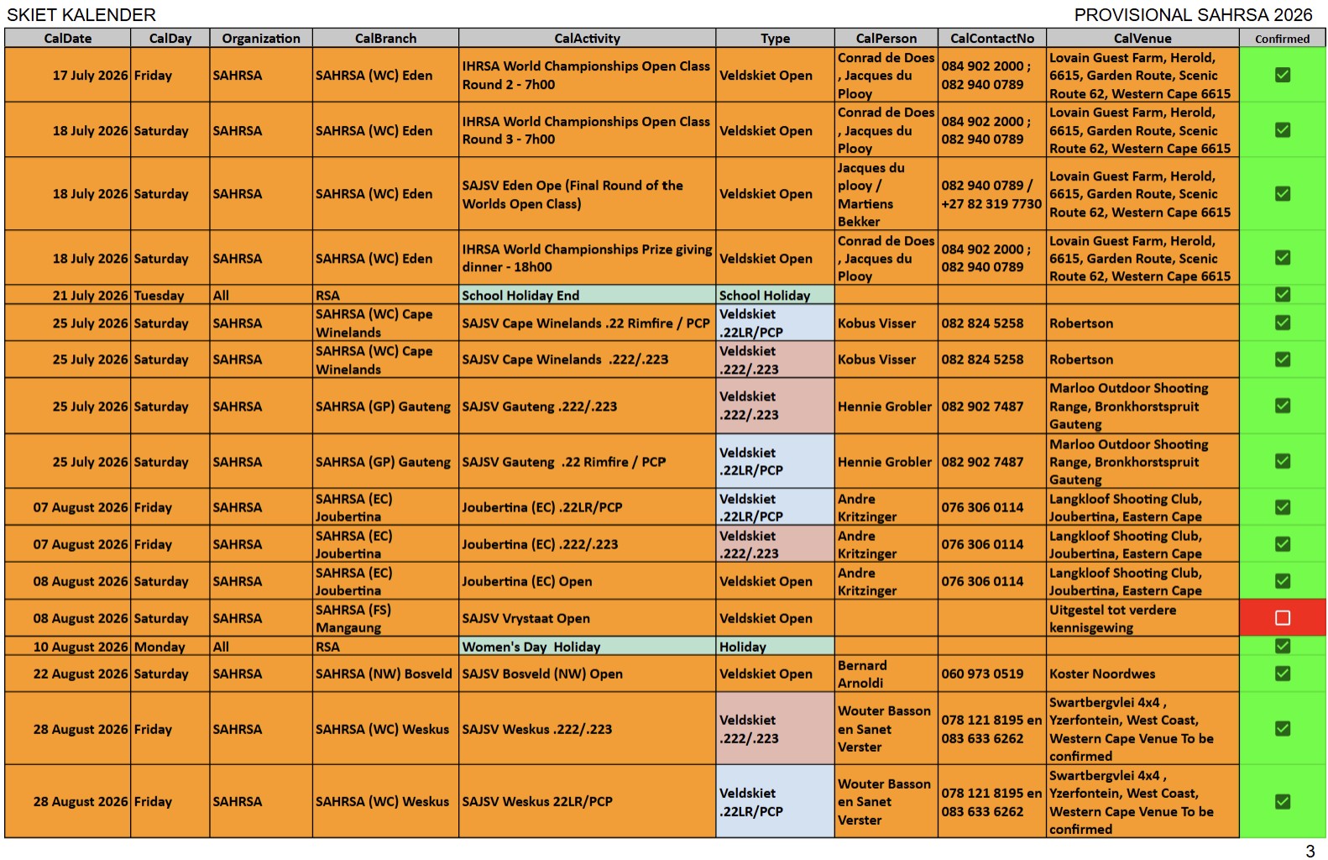The height and width of the screenshot is (860, 1328).
Task: Select the 10 August 2026 date cell
Action: [68, 647]
